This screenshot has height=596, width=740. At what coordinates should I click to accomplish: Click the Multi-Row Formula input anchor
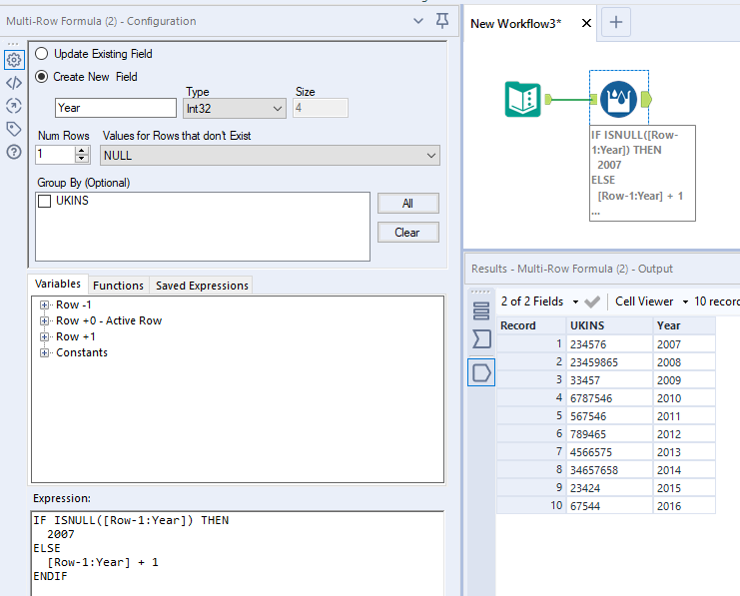pyautogui.click(x=594, y=99)
